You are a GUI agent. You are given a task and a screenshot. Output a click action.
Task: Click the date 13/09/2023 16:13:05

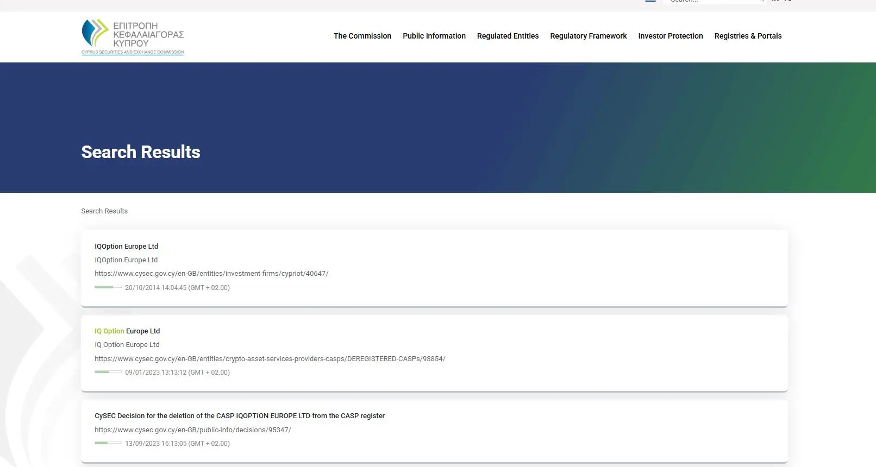(x=177, y=444)
